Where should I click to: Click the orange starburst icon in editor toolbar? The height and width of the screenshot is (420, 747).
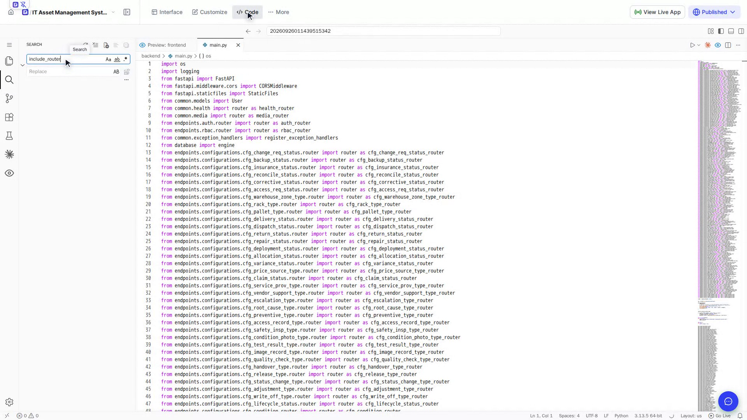(708, 45)
